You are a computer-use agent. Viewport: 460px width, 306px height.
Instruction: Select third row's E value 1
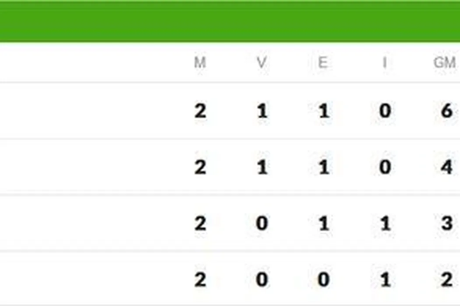click(x=323, y=223)
